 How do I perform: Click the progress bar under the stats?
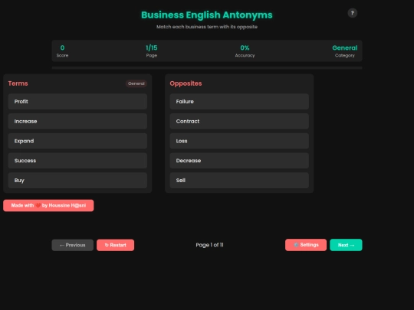click(207, 68)
